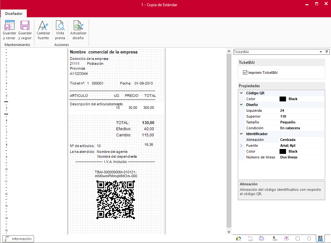Screen dimensions: 331x243
Task: Select the Nombre del agente field
Action: [112, 152]
